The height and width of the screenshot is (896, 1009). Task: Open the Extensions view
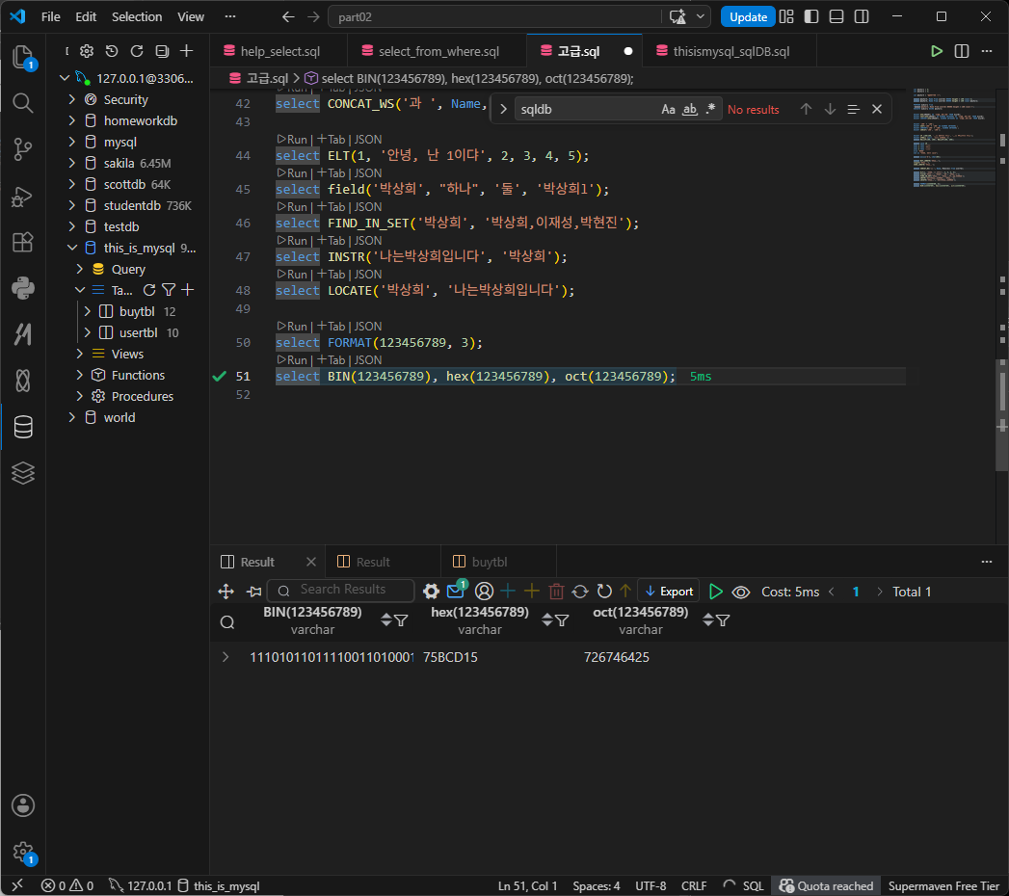coord(23,243)
